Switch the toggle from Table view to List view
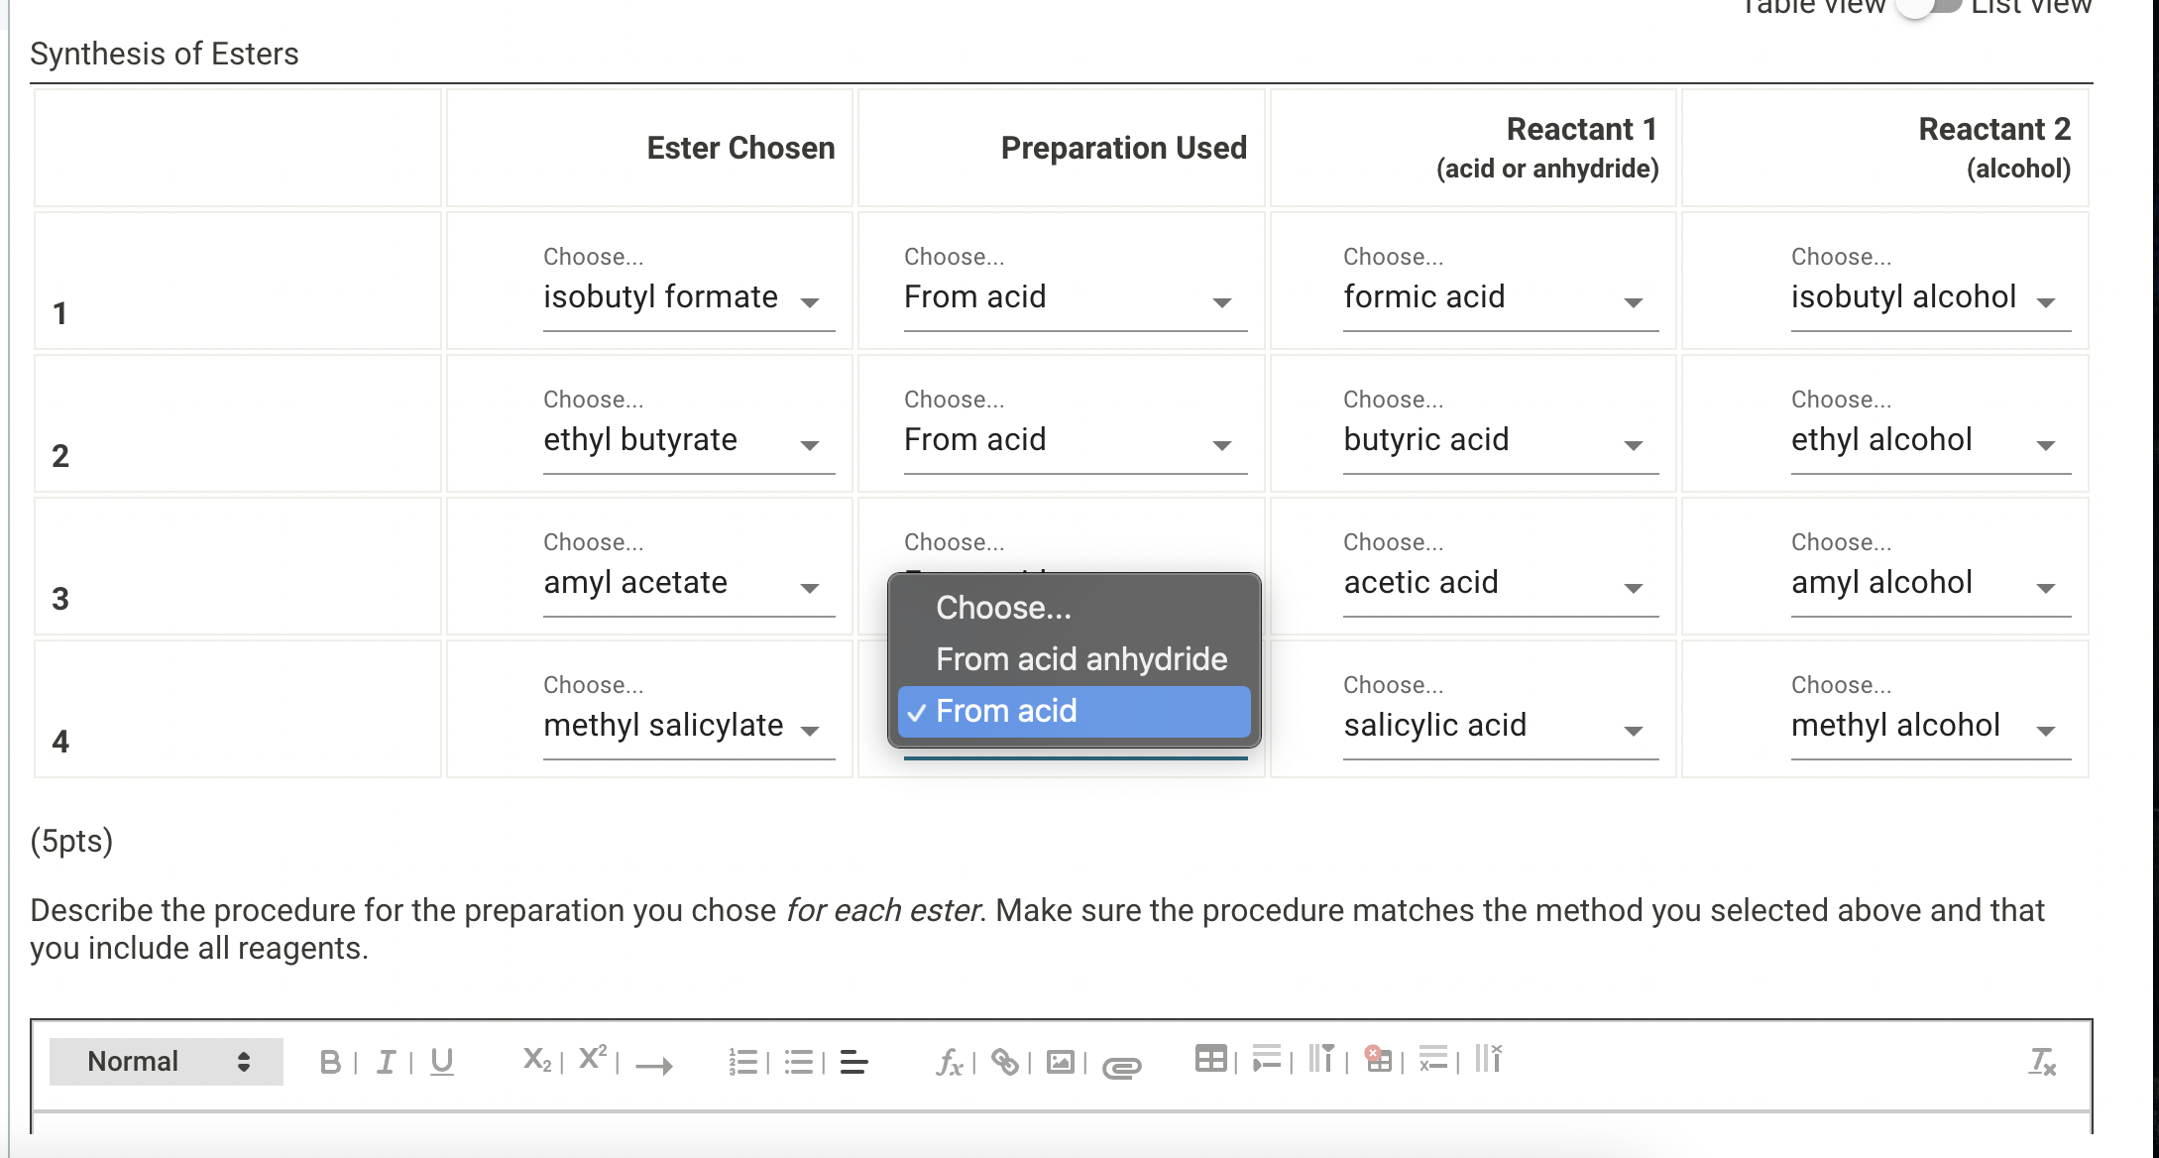Screen dimensions: 2159x1158 1927,8
